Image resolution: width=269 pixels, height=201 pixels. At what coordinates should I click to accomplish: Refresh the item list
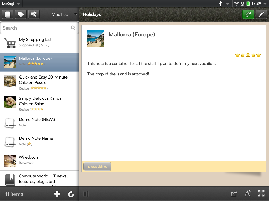pos(71,194)
